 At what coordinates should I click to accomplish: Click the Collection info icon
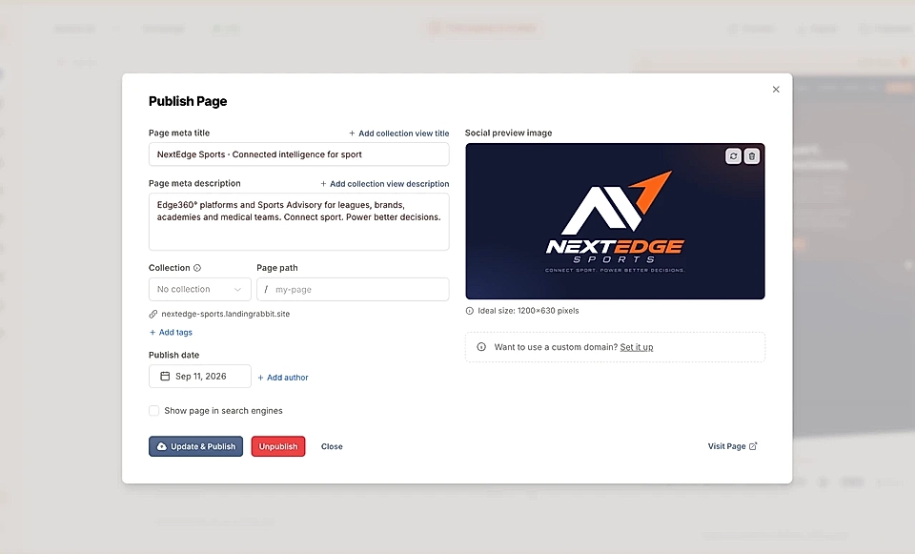pos(197,268)
